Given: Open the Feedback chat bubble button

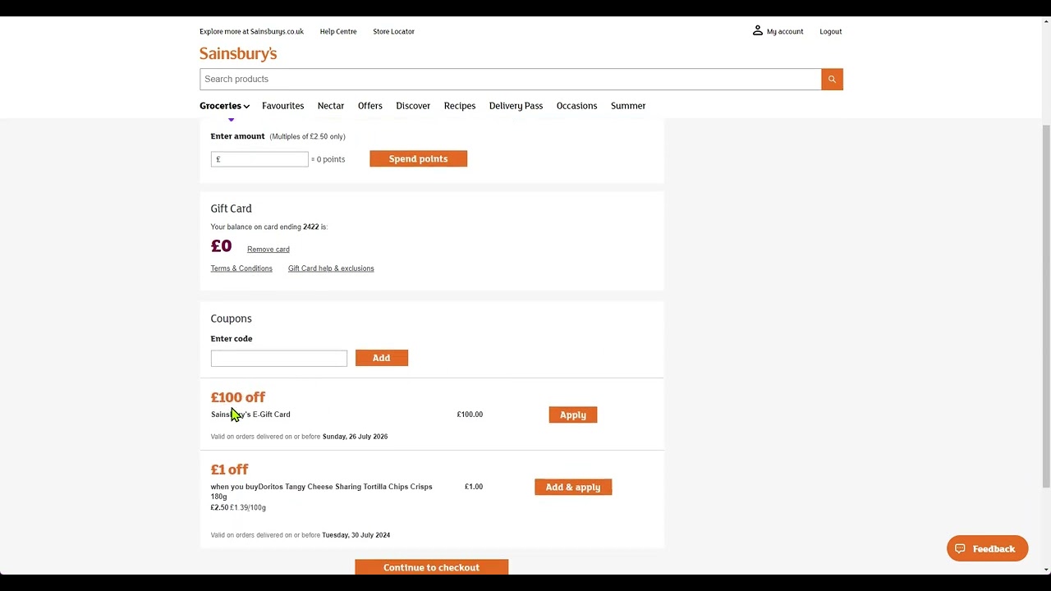Looking at the screenshot, I should click(987, 548).
